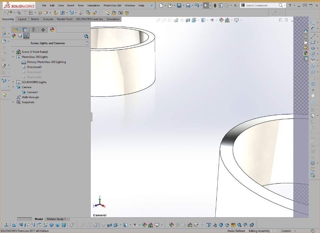Expand the SOLIDWORKS Lights node

pyautogui.click(x=13, y=82)
